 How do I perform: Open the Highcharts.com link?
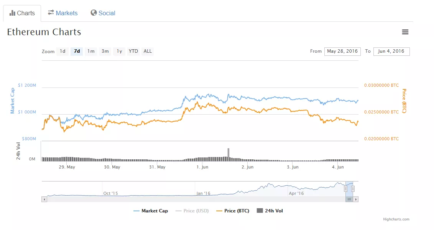(397, 219)
